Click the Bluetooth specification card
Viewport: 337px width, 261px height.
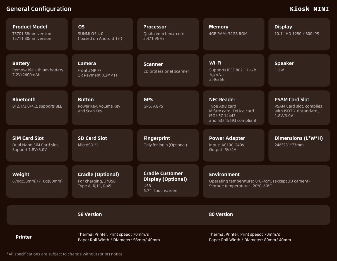[x=37, y=107]
